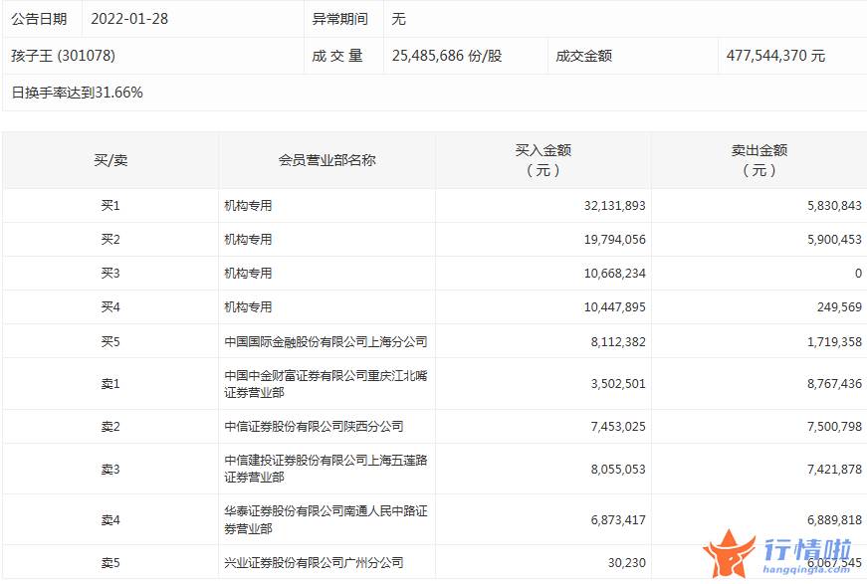Click buy amount 19,794,056

click(615, 239)
